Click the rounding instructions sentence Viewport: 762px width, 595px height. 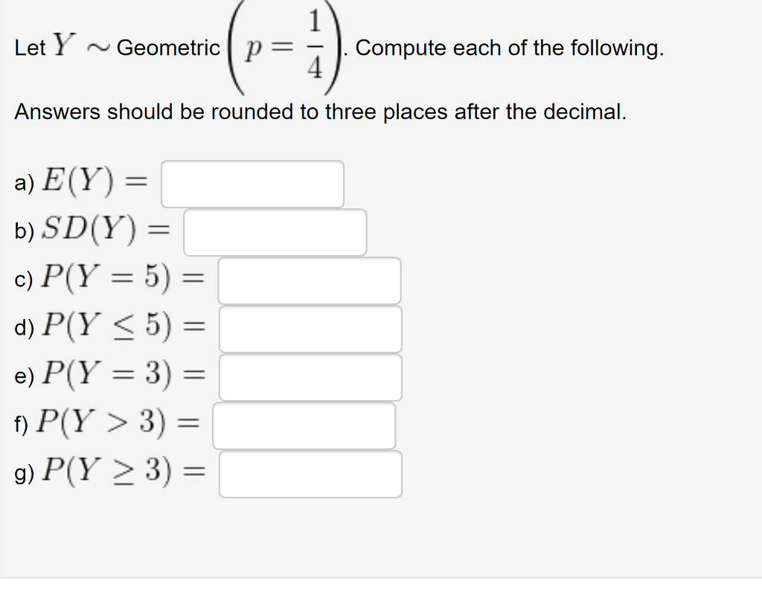tap(320, 112)
